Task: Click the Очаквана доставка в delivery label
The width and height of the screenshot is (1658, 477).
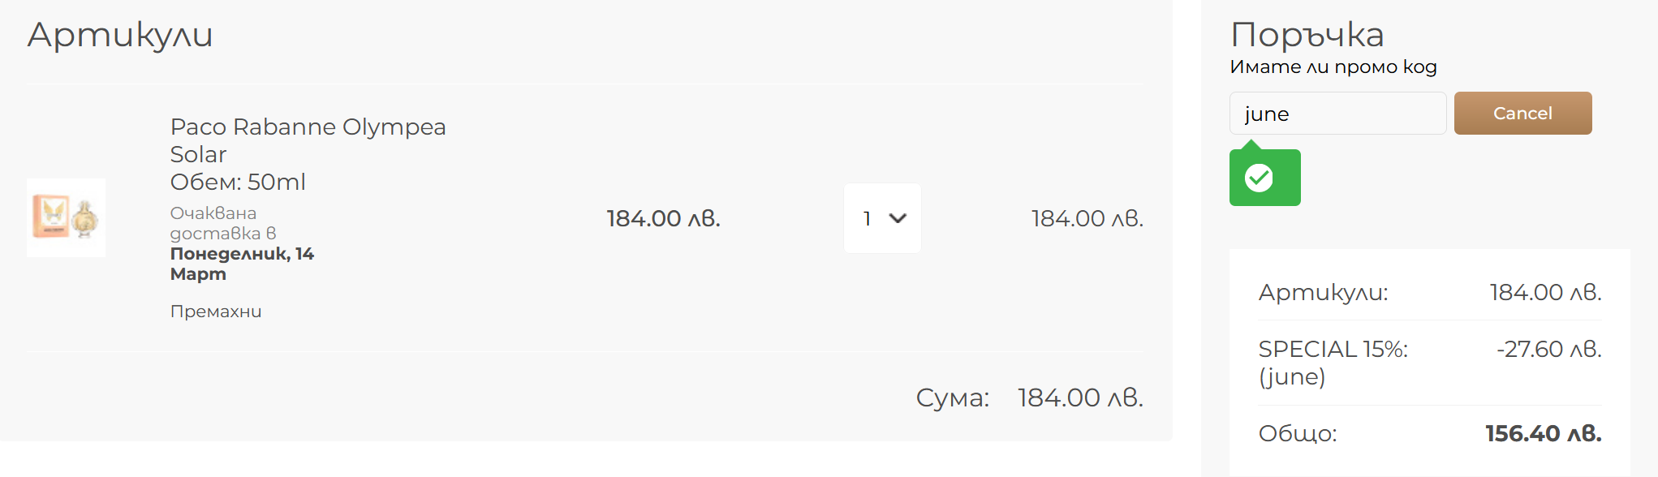Action: pyautogui.click(x=222, y=223)
